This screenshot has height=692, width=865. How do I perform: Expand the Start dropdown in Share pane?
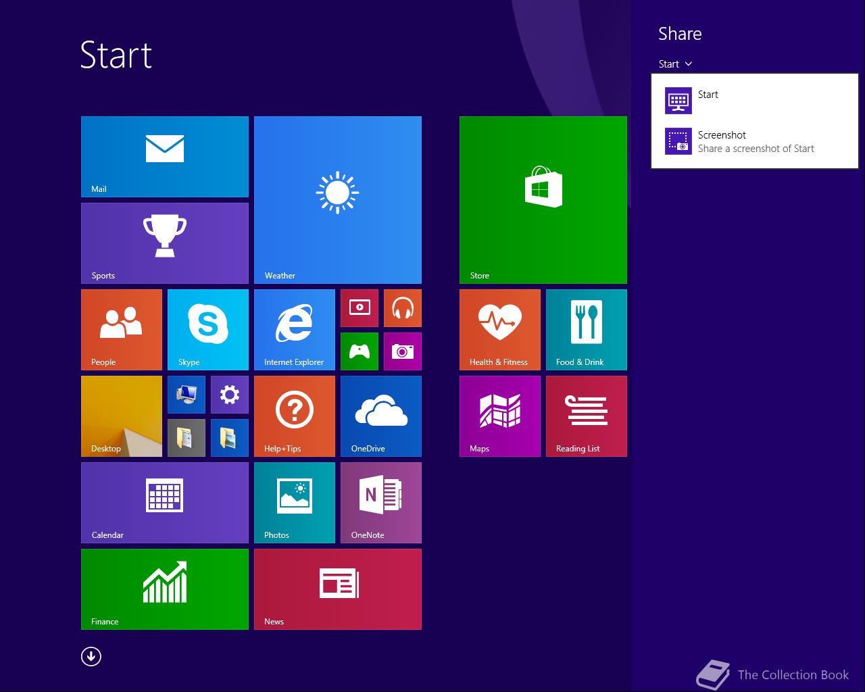pos(675,64)
